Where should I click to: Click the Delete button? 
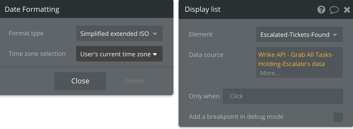134,81
